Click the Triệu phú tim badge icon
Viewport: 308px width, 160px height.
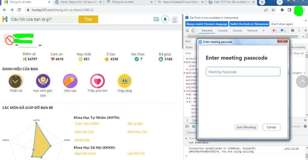click(x=97, y=81)
